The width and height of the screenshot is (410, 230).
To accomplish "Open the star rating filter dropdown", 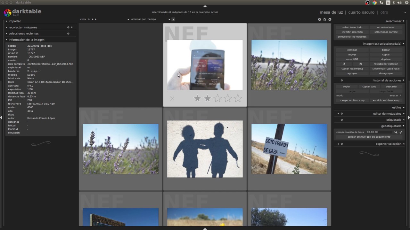I will coord(111,19).
